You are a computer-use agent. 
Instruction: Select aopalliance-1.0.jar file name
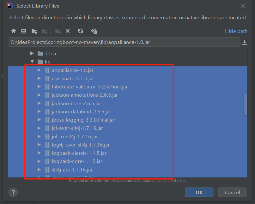point(73,70)
